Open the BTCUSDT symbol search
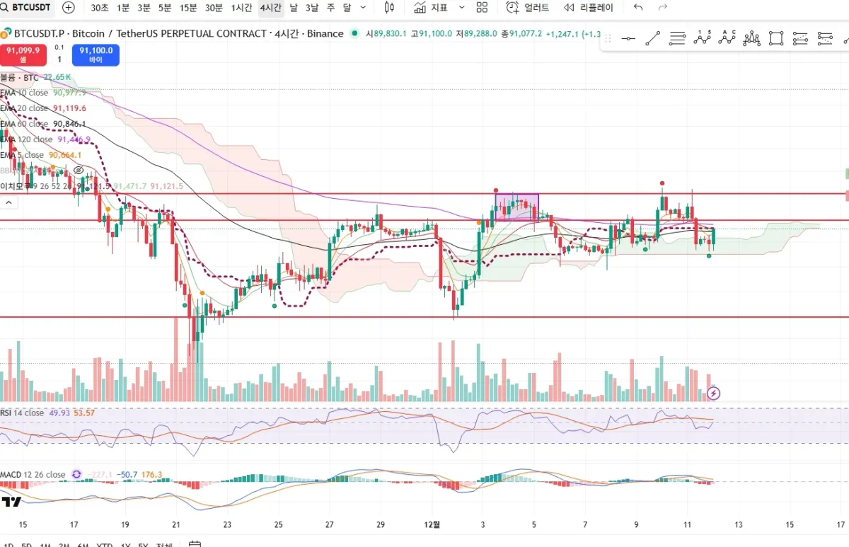 27,8
